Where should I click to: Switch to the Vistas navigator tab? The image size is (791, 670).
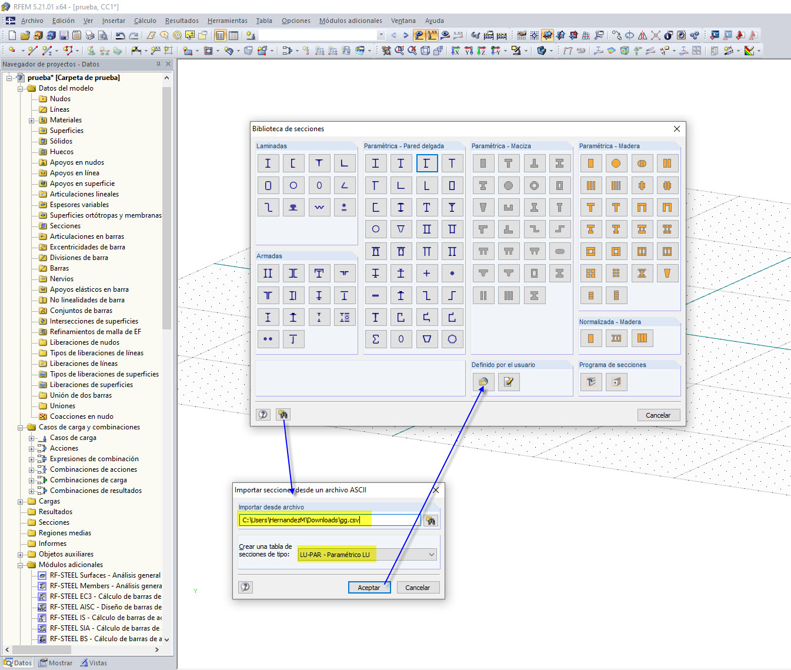[94, 663]
